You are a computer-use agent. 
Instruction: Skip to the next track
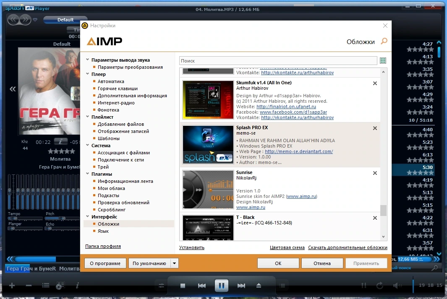tap(241, 286)
